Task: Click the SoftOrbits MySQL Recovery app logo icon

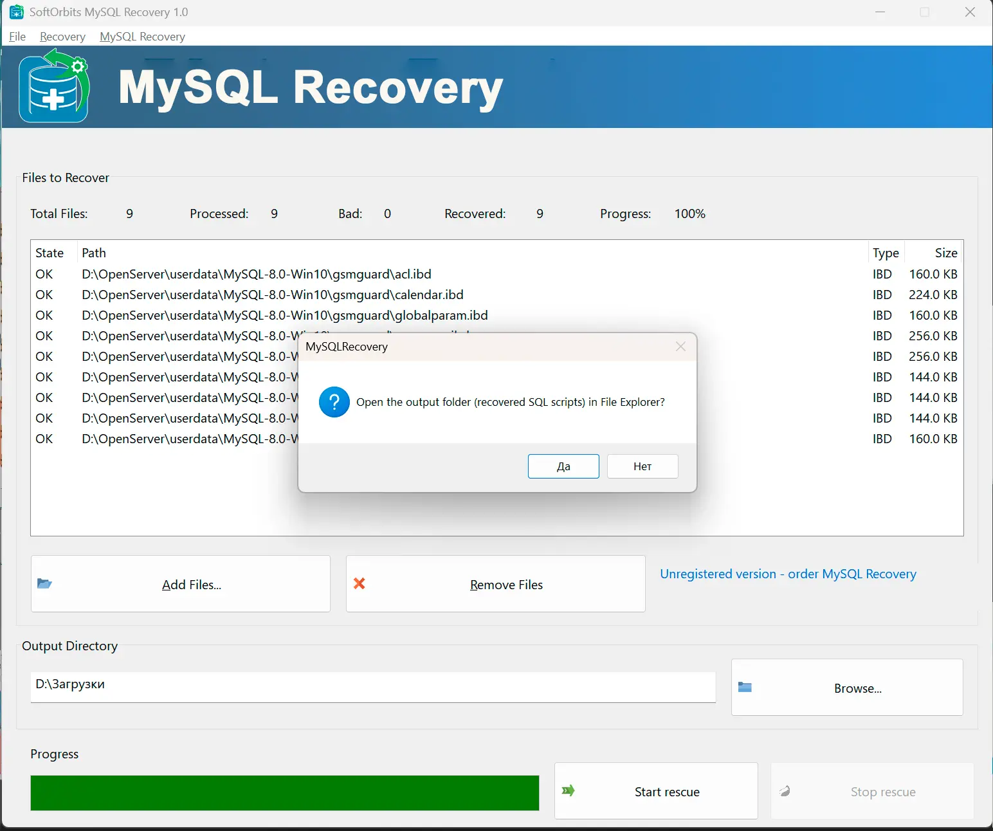Action: tap(15, 12)
